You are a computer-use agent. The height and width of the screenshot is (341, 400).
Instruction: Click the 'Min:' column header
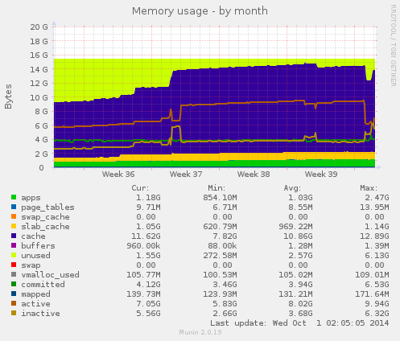216,188
